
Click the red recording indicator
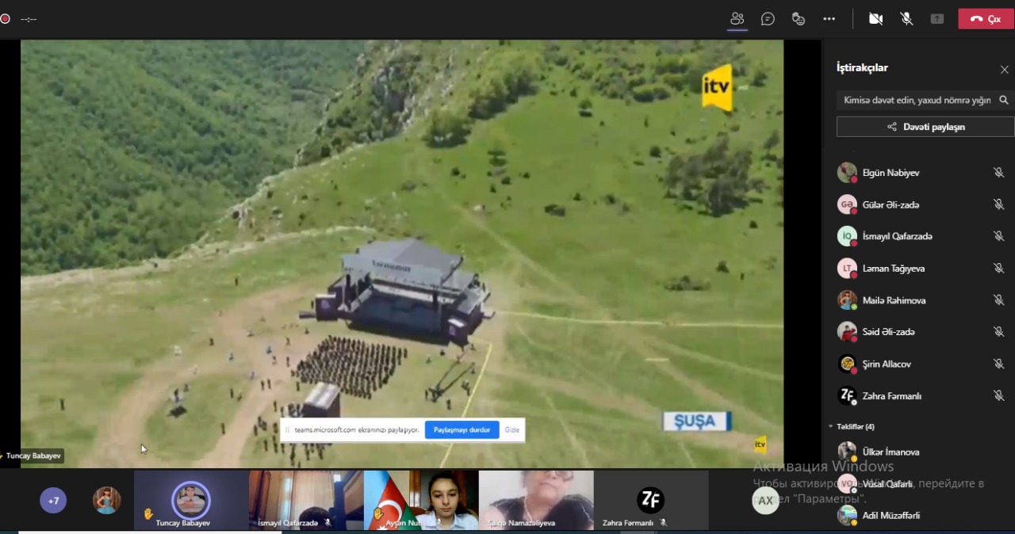(x=5, y=18)
